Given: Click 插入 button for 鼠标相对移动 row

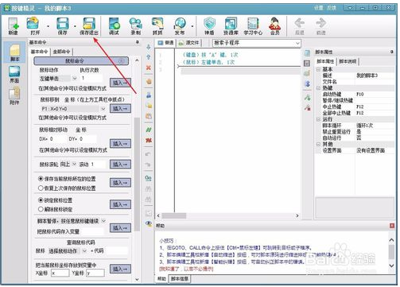Looking at the screenshot, I should [x=120, y=144].
